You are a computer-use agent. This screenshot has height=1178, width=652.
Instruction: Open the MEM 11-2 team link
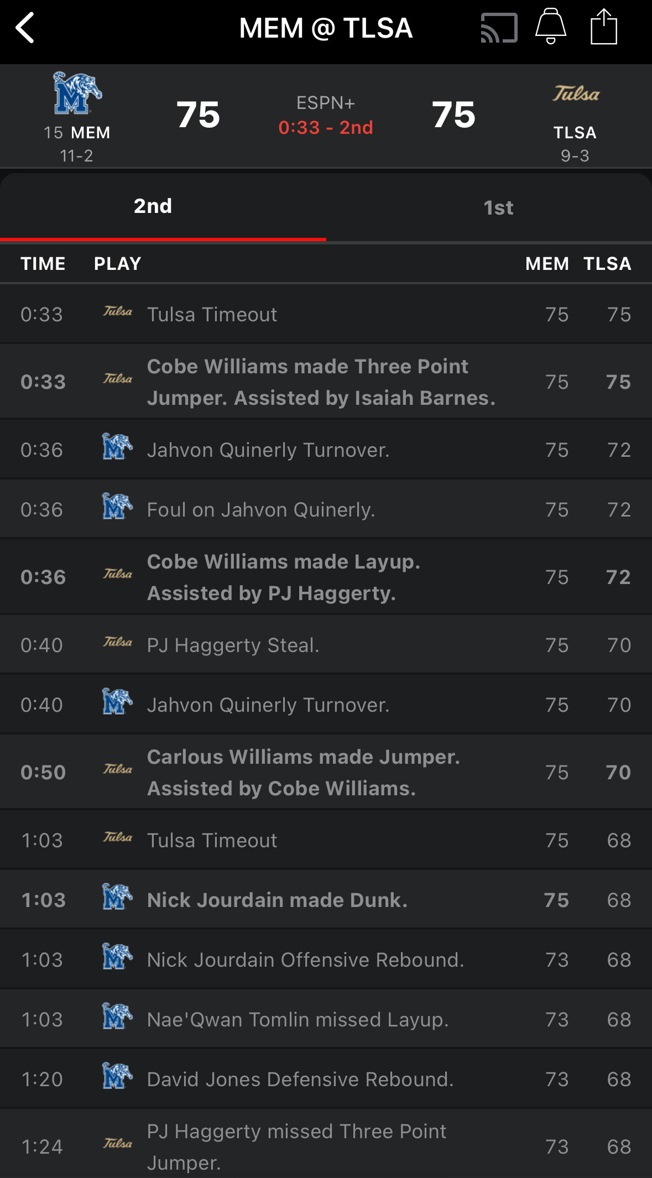pos(77,143)
